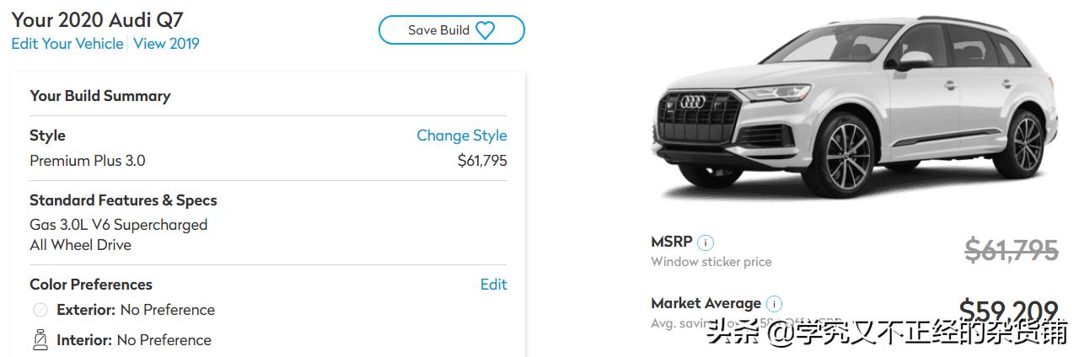
Task: Click the Gas 3.0L V6 Supercharged spec
Action: (x=118, y=225)
